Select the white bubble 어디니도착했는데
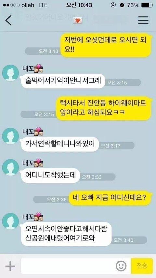Viewport: 156px width, 278px height. click(50, 176)
